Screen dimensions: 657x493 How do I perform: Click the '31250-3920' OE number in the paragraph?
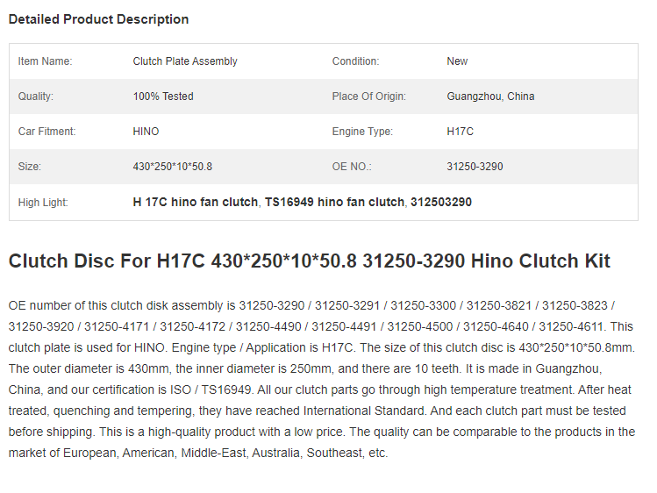click(41, 326)
